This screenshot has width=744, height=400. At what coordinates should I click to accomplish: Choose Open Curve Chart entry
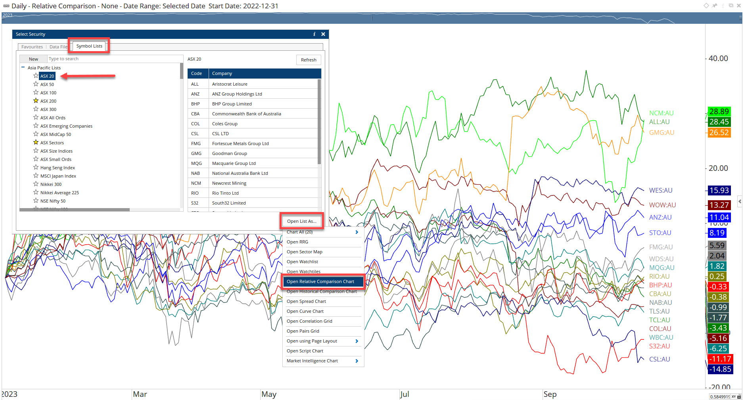pos(323,311)
